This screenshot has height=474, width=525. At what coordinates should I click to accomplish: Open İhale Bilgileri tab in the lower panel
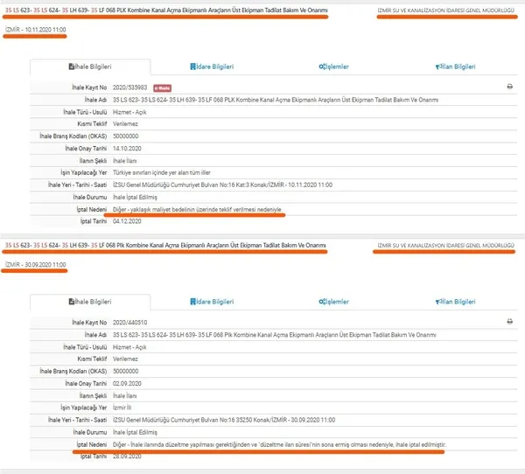90,301
